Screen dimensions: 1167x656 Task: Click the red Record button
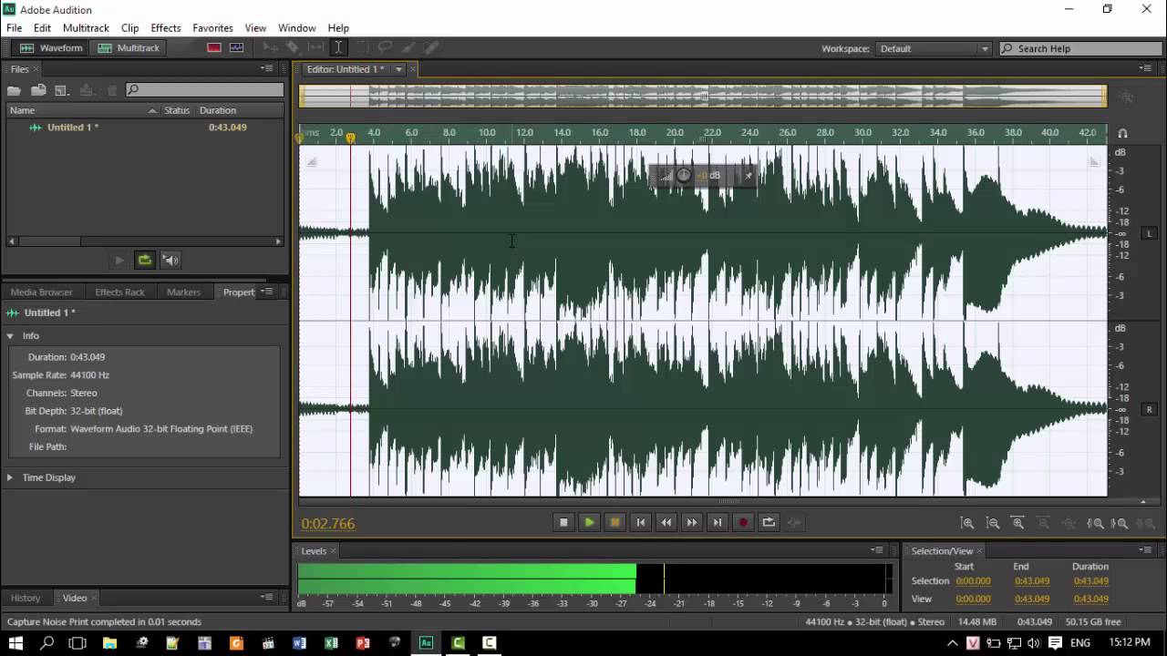pyautogui.click(x=743, y=522)
